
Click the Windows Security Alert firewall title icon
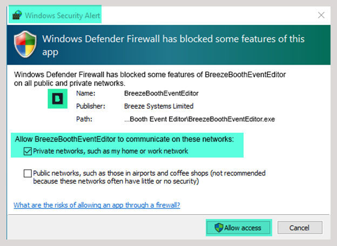[x=17, y=16]
